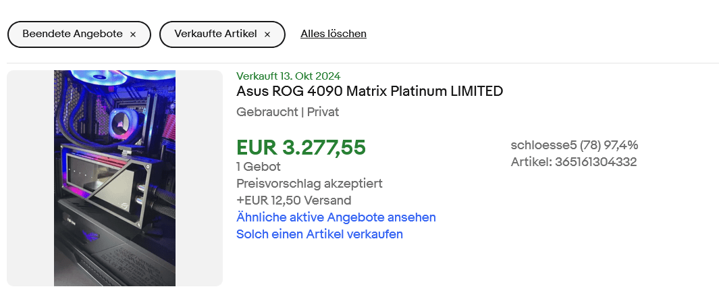This screenshot has width=719, height=291.
Task: Click the seller schloesse5 feedback text
Action: click(x=575, y=145)
